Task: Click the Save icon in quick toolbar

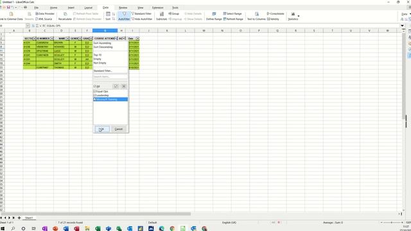Action: coord(8,7)
